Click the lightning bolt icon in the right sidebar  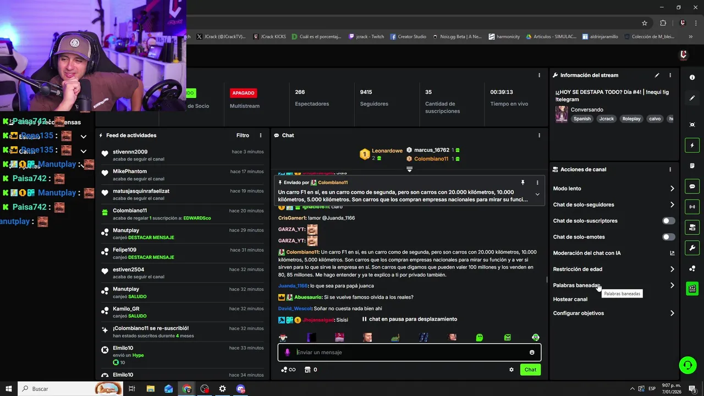(x=692, y=145)
